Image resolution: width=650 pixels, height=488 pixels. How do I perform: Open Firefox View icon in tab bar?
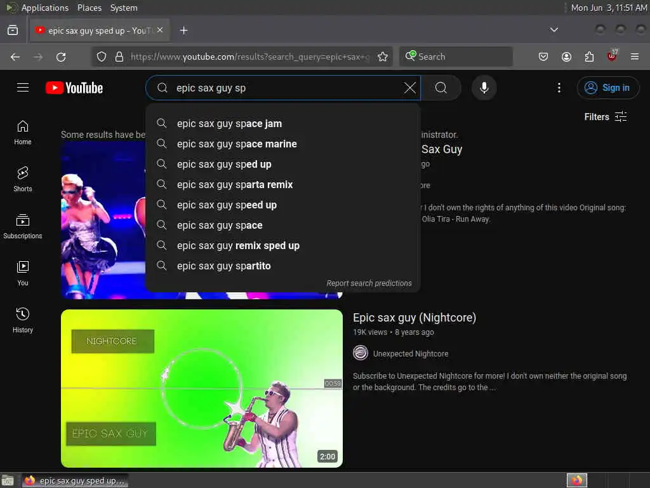13,30
